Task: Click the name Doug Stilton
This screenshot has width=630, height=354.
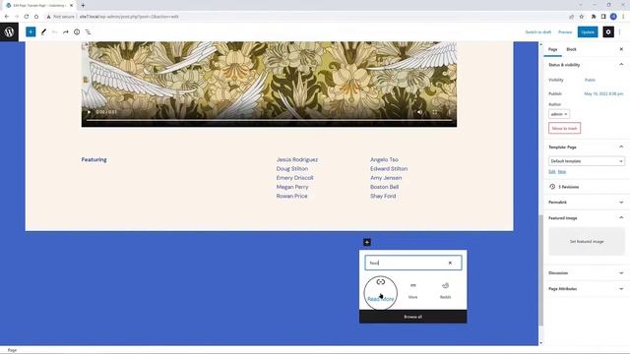Action: 292,168
